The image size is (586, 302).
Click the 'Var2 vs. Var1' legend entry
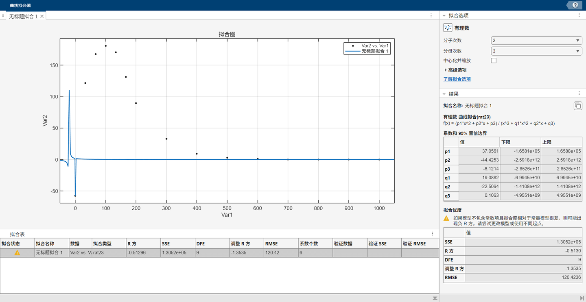tap(375, 46)
